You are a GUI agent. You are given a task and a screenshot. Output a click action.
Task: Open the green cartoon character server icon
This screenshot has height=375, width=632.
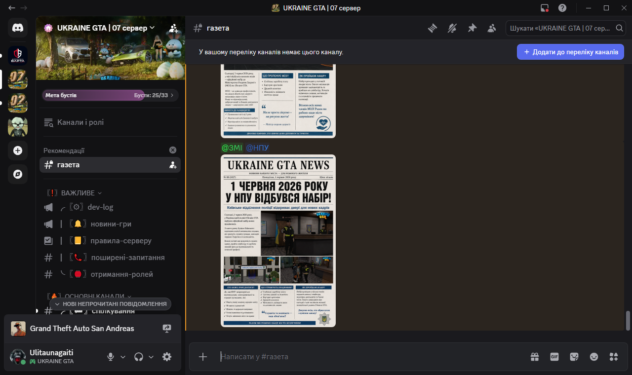pos(18,127)
